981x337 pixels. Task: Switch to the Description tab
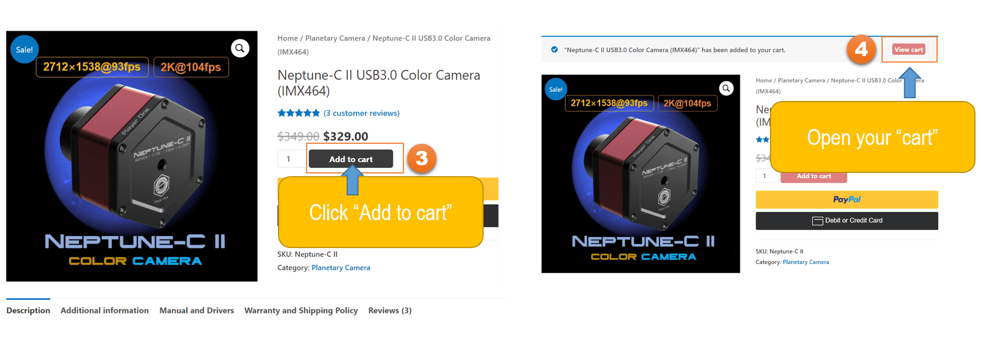point(28,310)
